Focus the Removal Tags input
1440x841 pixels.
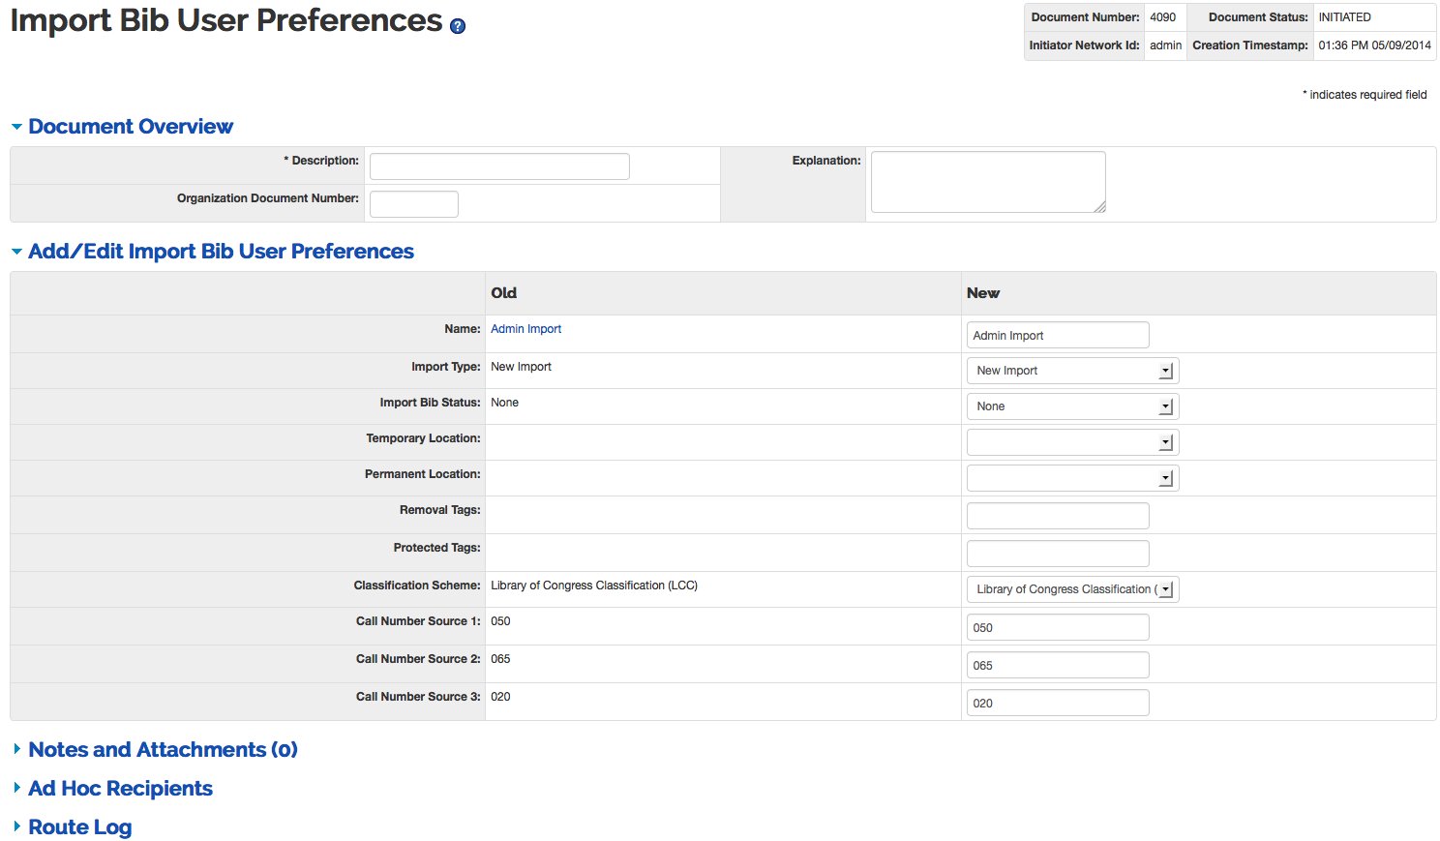[1058, 516]
